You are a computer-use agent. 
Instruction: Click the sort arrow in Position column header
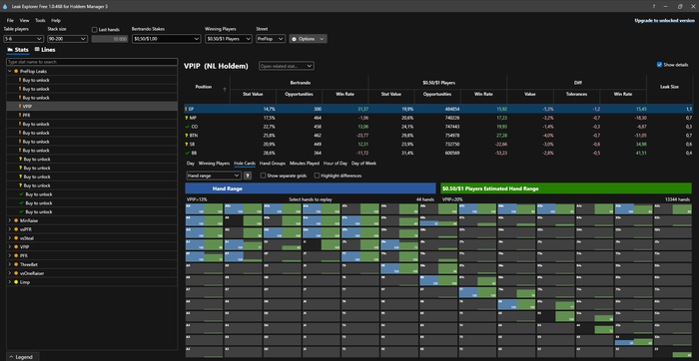tap(225, 90)
